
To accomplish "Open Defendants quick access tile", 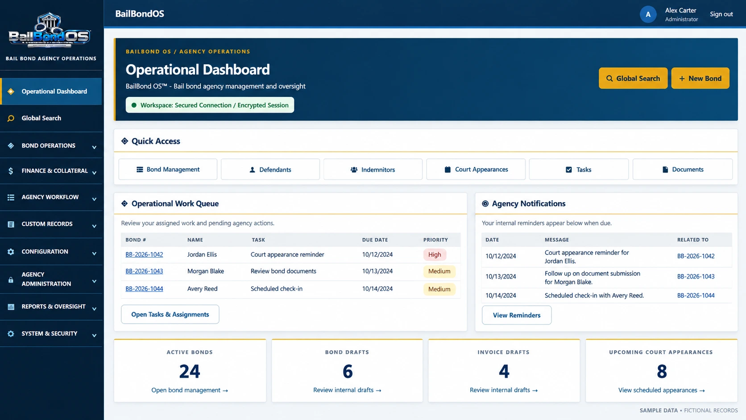I will tap(270, 170).
